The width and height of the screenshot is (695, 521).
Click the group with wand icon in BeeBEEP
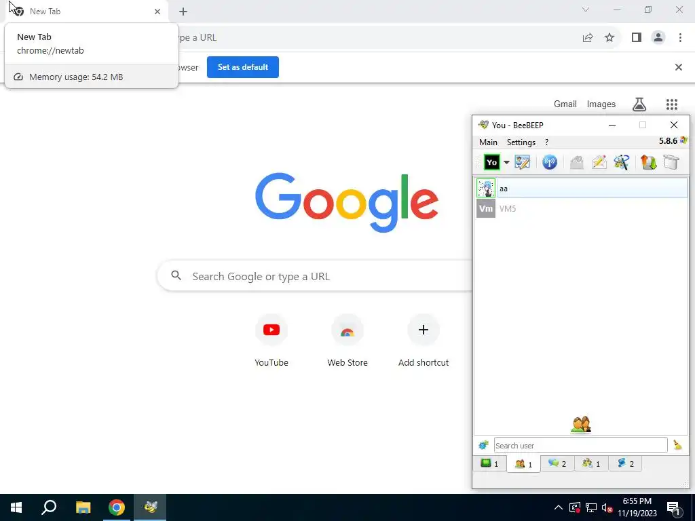point(622,162)
